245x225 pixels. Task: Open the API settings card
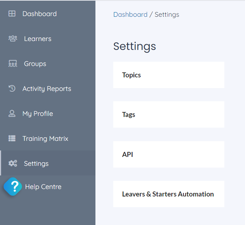169,154
